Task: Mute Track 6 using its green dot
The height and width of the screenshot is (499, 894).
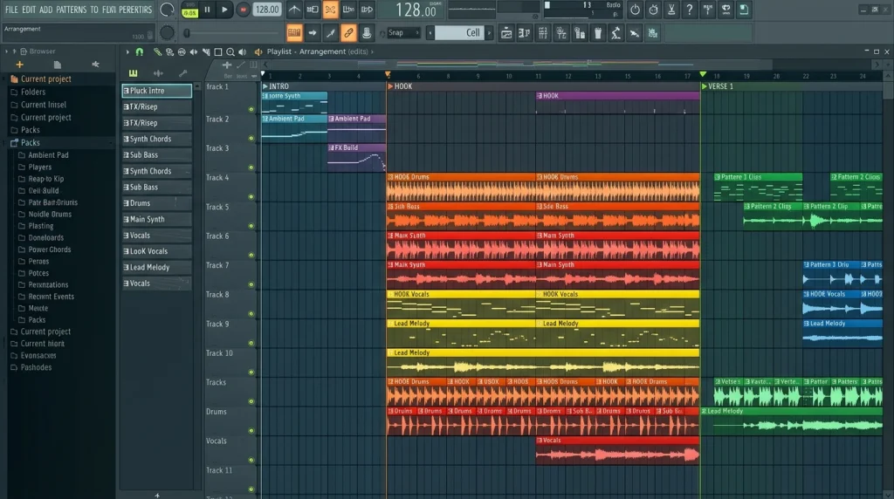Action: [x=251, y=256]
